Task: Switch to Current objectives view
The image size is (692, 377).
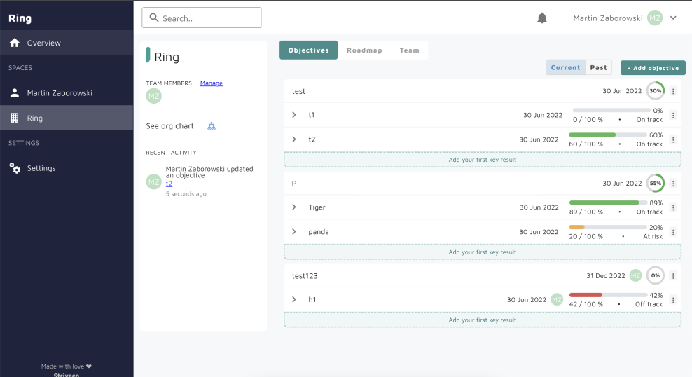Action: coord(565,68)
